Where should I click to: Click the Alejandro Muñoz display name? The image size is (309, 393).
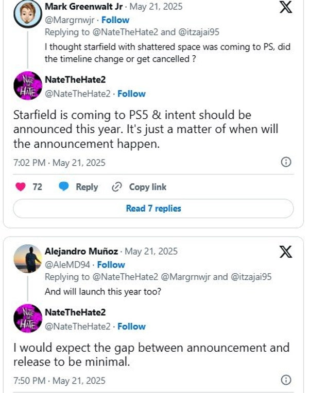point(82,252)
